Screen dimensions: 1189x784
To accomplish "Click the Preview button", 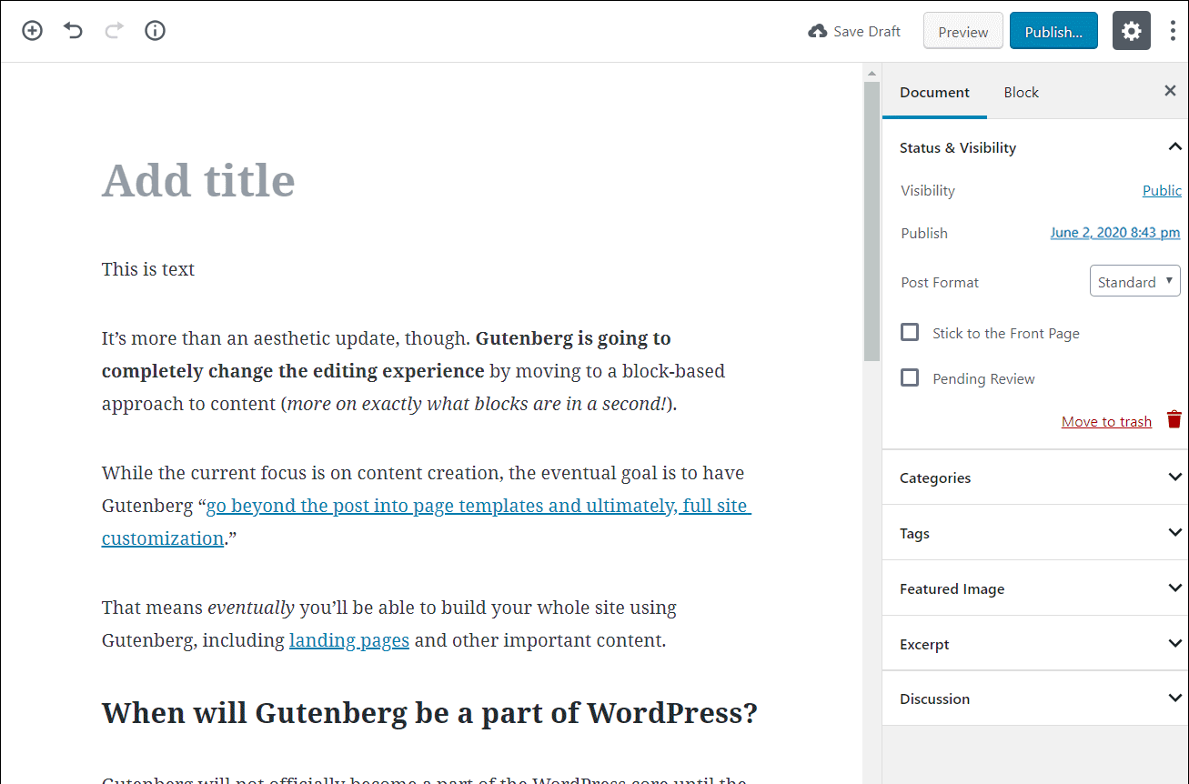I will 963,31.
